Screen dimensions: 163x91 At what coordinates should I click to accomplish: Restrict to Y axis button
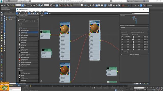click(x=135, y=5)
